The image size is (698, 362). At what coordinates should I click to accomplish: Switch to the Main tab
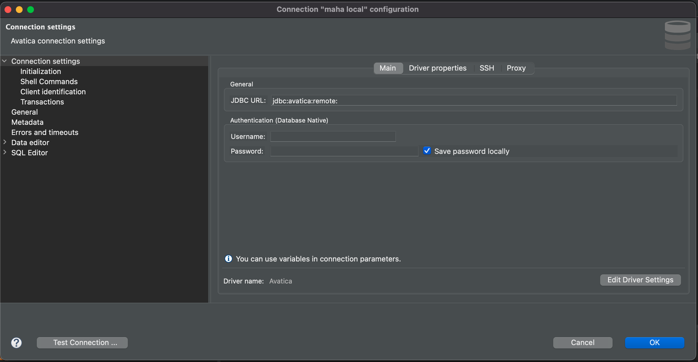[x=388, y=68]
